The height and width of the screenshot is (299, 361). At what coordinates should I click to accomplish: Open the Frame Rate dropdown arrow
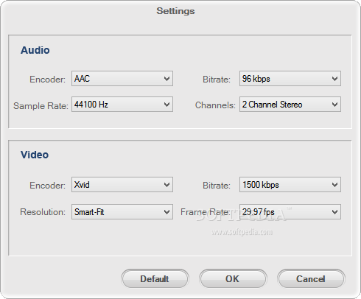coord(334,212)
